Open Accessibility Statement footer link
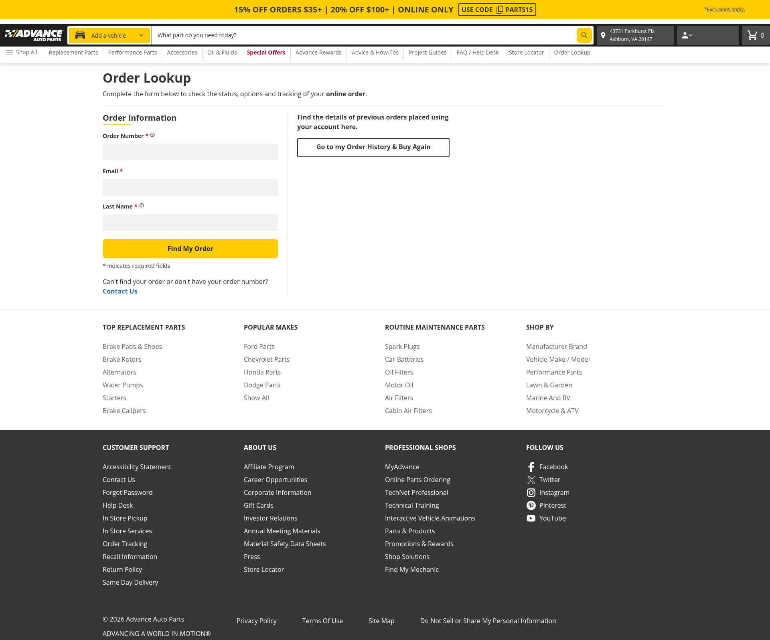 (137, 467)
